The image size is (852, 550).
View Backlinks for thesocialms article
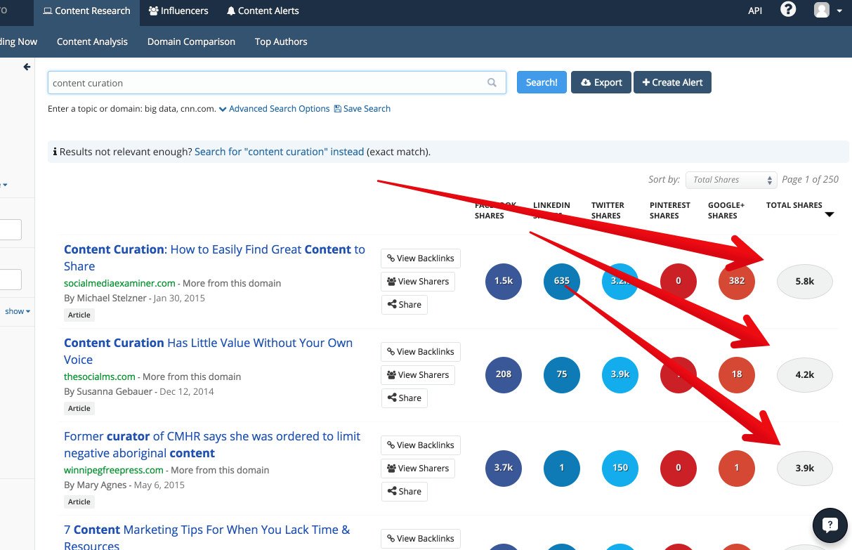421,352
